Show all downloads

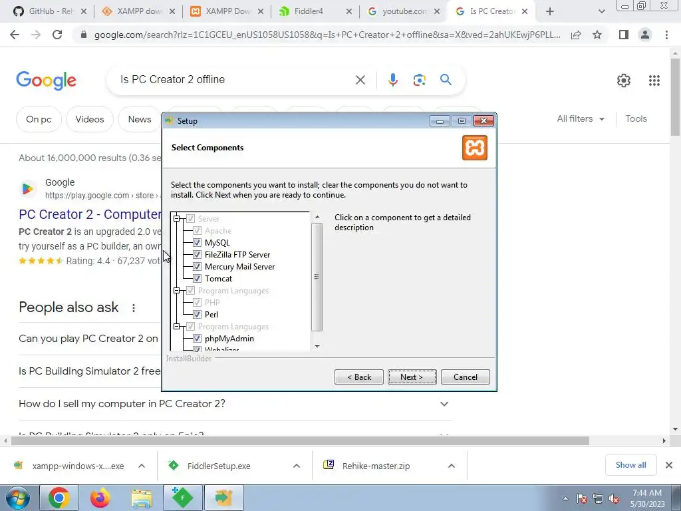click(630, 465)
